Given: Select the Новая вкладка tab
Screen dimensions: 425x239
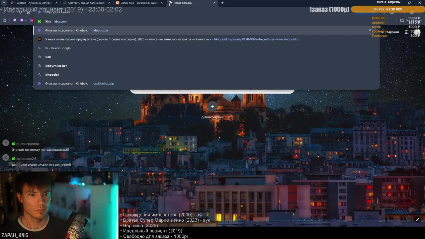Looking at the screenshot, I should [192, 3].
